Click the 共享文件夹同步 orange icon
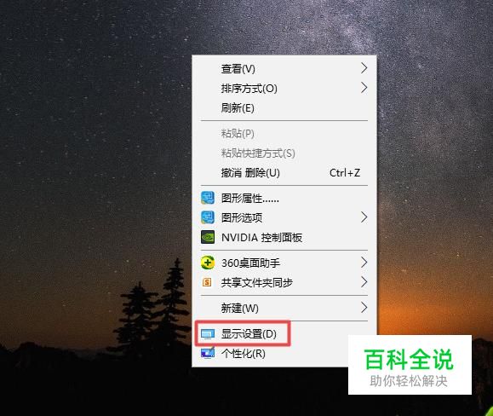 tap(207, 282)
